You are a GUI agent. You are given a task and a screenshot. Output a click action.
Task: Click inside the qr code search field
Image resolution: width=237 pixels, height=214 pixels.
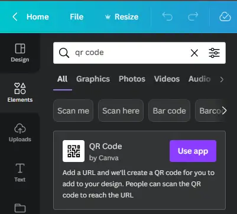[x=130, y=53]
